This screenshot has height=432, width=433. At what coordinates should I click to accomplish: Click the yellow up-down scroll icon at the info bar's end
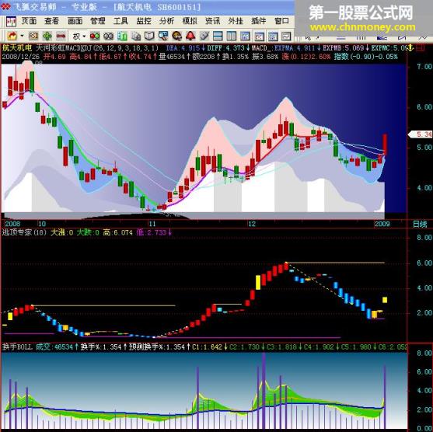410,48
